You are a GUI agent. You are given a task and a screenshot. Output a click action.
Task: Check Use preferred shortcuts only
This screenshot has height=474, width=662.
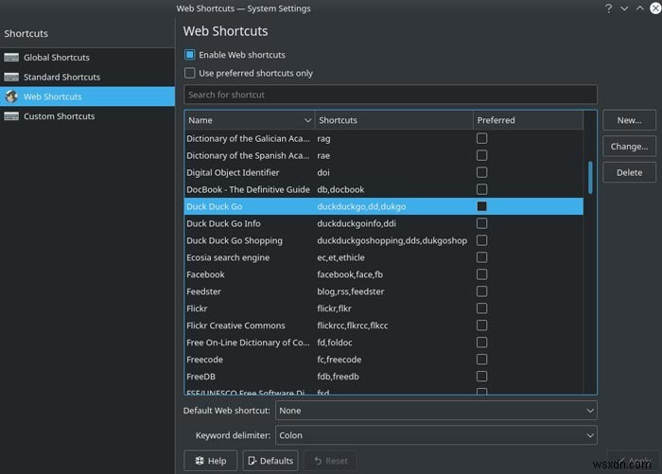click(189, 73)
